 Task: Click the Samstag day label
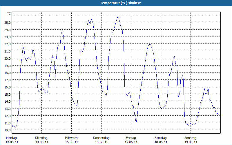(x=161, y=138)
